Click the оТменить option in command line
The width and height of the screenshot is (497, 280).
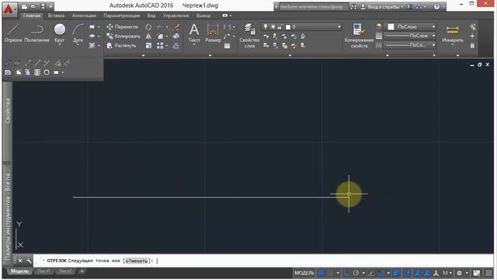137,261
